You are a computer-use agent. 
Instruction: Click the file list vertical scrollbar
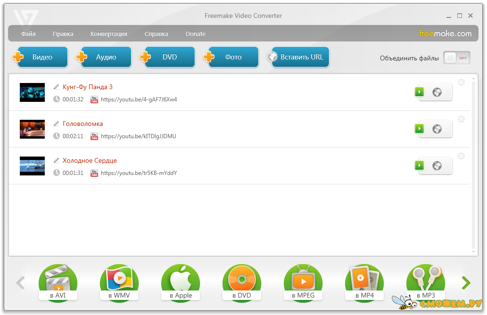pyautogui.click(x=474, y=165)
